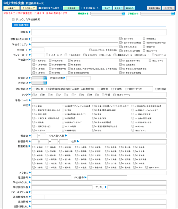Viewport: 178px width, 209px height.
Task: Check the rank 不明 checkbox
Action: point(103,95)
